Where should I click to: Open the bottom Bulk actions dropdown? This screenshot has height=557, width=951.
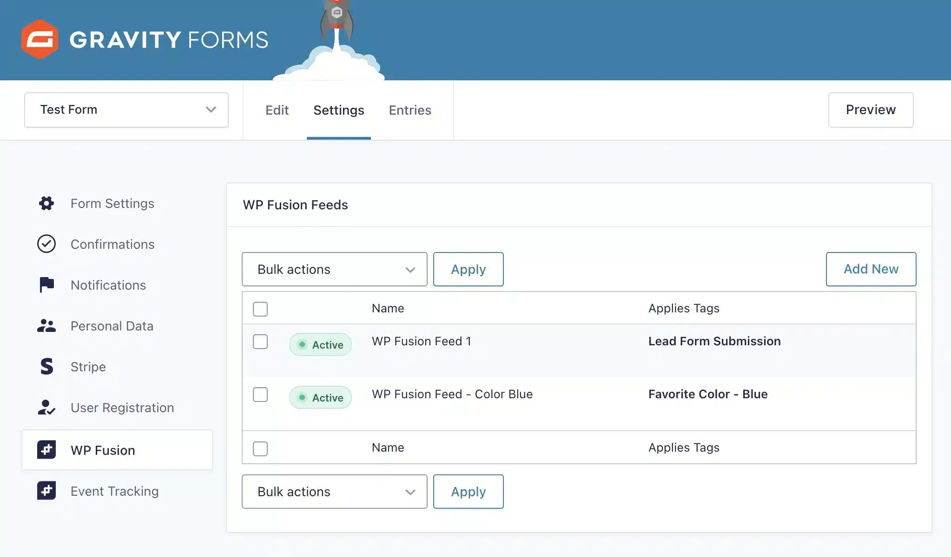[334, 492]
